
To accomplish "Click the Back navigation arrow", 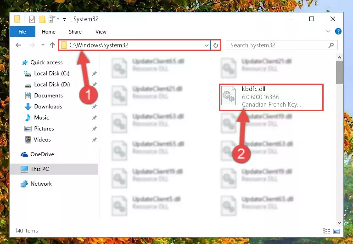I will (18, 45).
